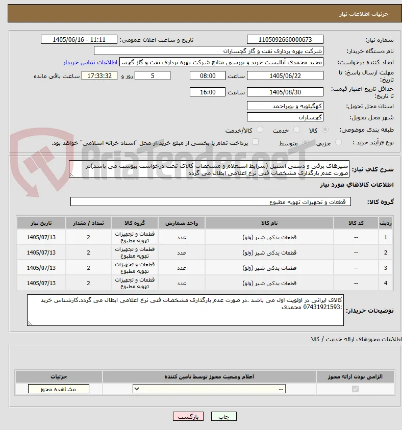Screen dimensions: 402x430
Task: Click item name in row 3
Action: [269, 268]
